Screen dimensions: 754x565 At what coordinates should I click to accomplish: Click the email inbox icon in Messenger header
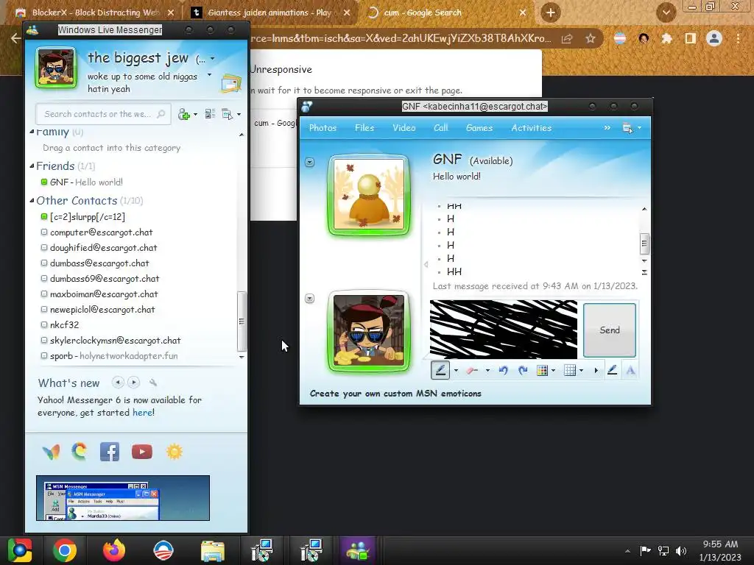point(231,84)
